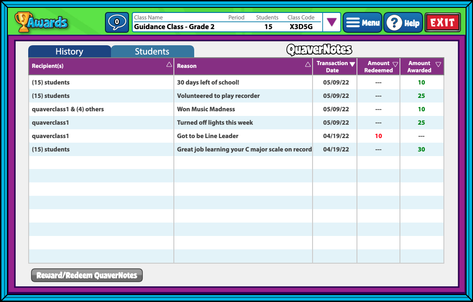Expand the class selector purple arrow

click(332, 22)
